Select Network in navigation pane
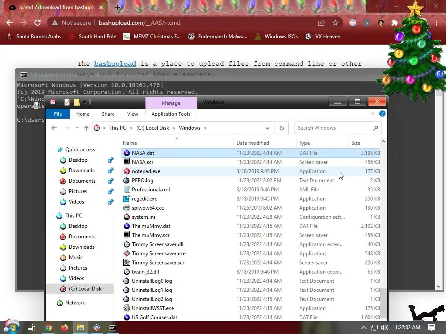Viewport: 446px width, 334px height. pyautogui.click(x=75, y=303)
